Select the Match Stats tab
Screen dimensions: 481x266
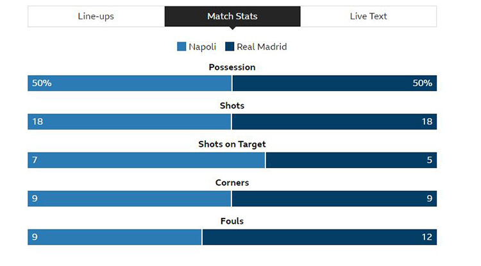coord(233,16)
